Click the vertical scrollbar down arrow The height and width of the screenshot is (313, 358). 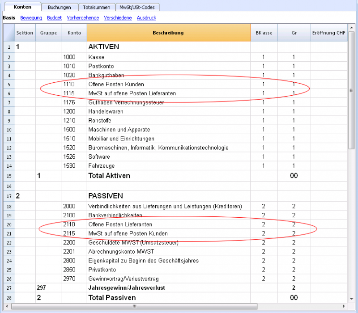pyautogui.click(x=351, y=299)
